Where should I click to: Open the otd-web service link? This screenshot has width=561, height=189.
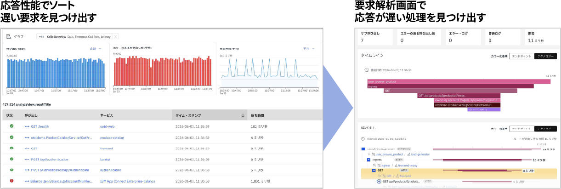tap(107, 126)
